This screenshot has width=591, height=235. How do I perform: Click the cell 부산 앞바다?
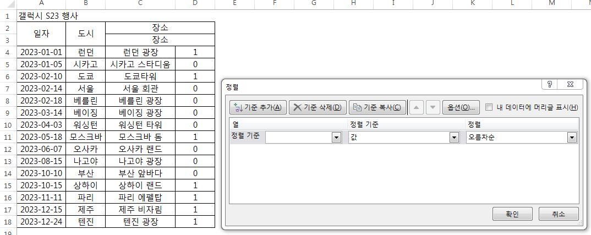(x=140, y=173)
